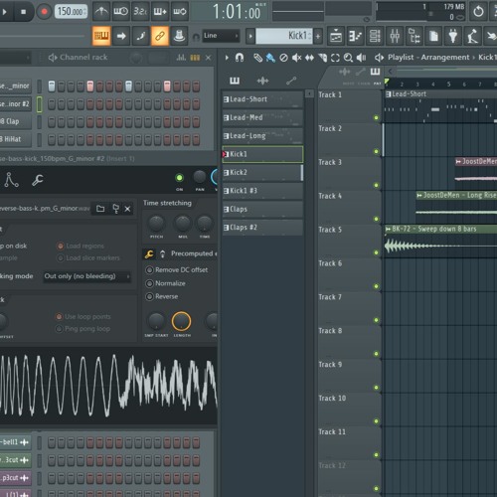Select the Zoom tool in Playlist
The width and height of the screenshot is (497, 497).
348,58
